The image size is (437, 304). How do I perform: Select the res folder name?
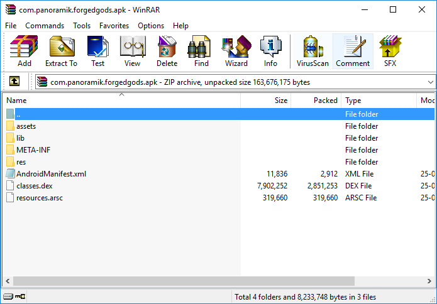click(21, 162)
